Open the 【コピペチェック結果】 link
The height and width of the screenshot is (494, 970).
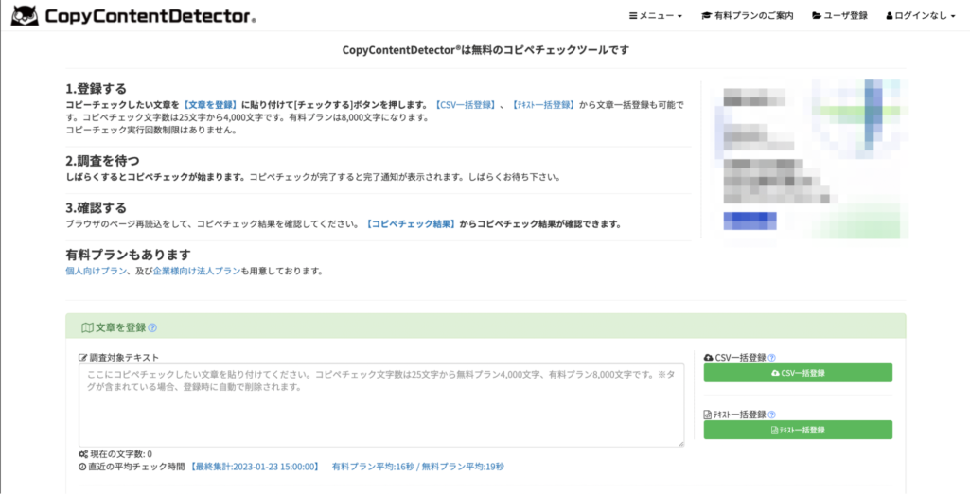[411, 224]
